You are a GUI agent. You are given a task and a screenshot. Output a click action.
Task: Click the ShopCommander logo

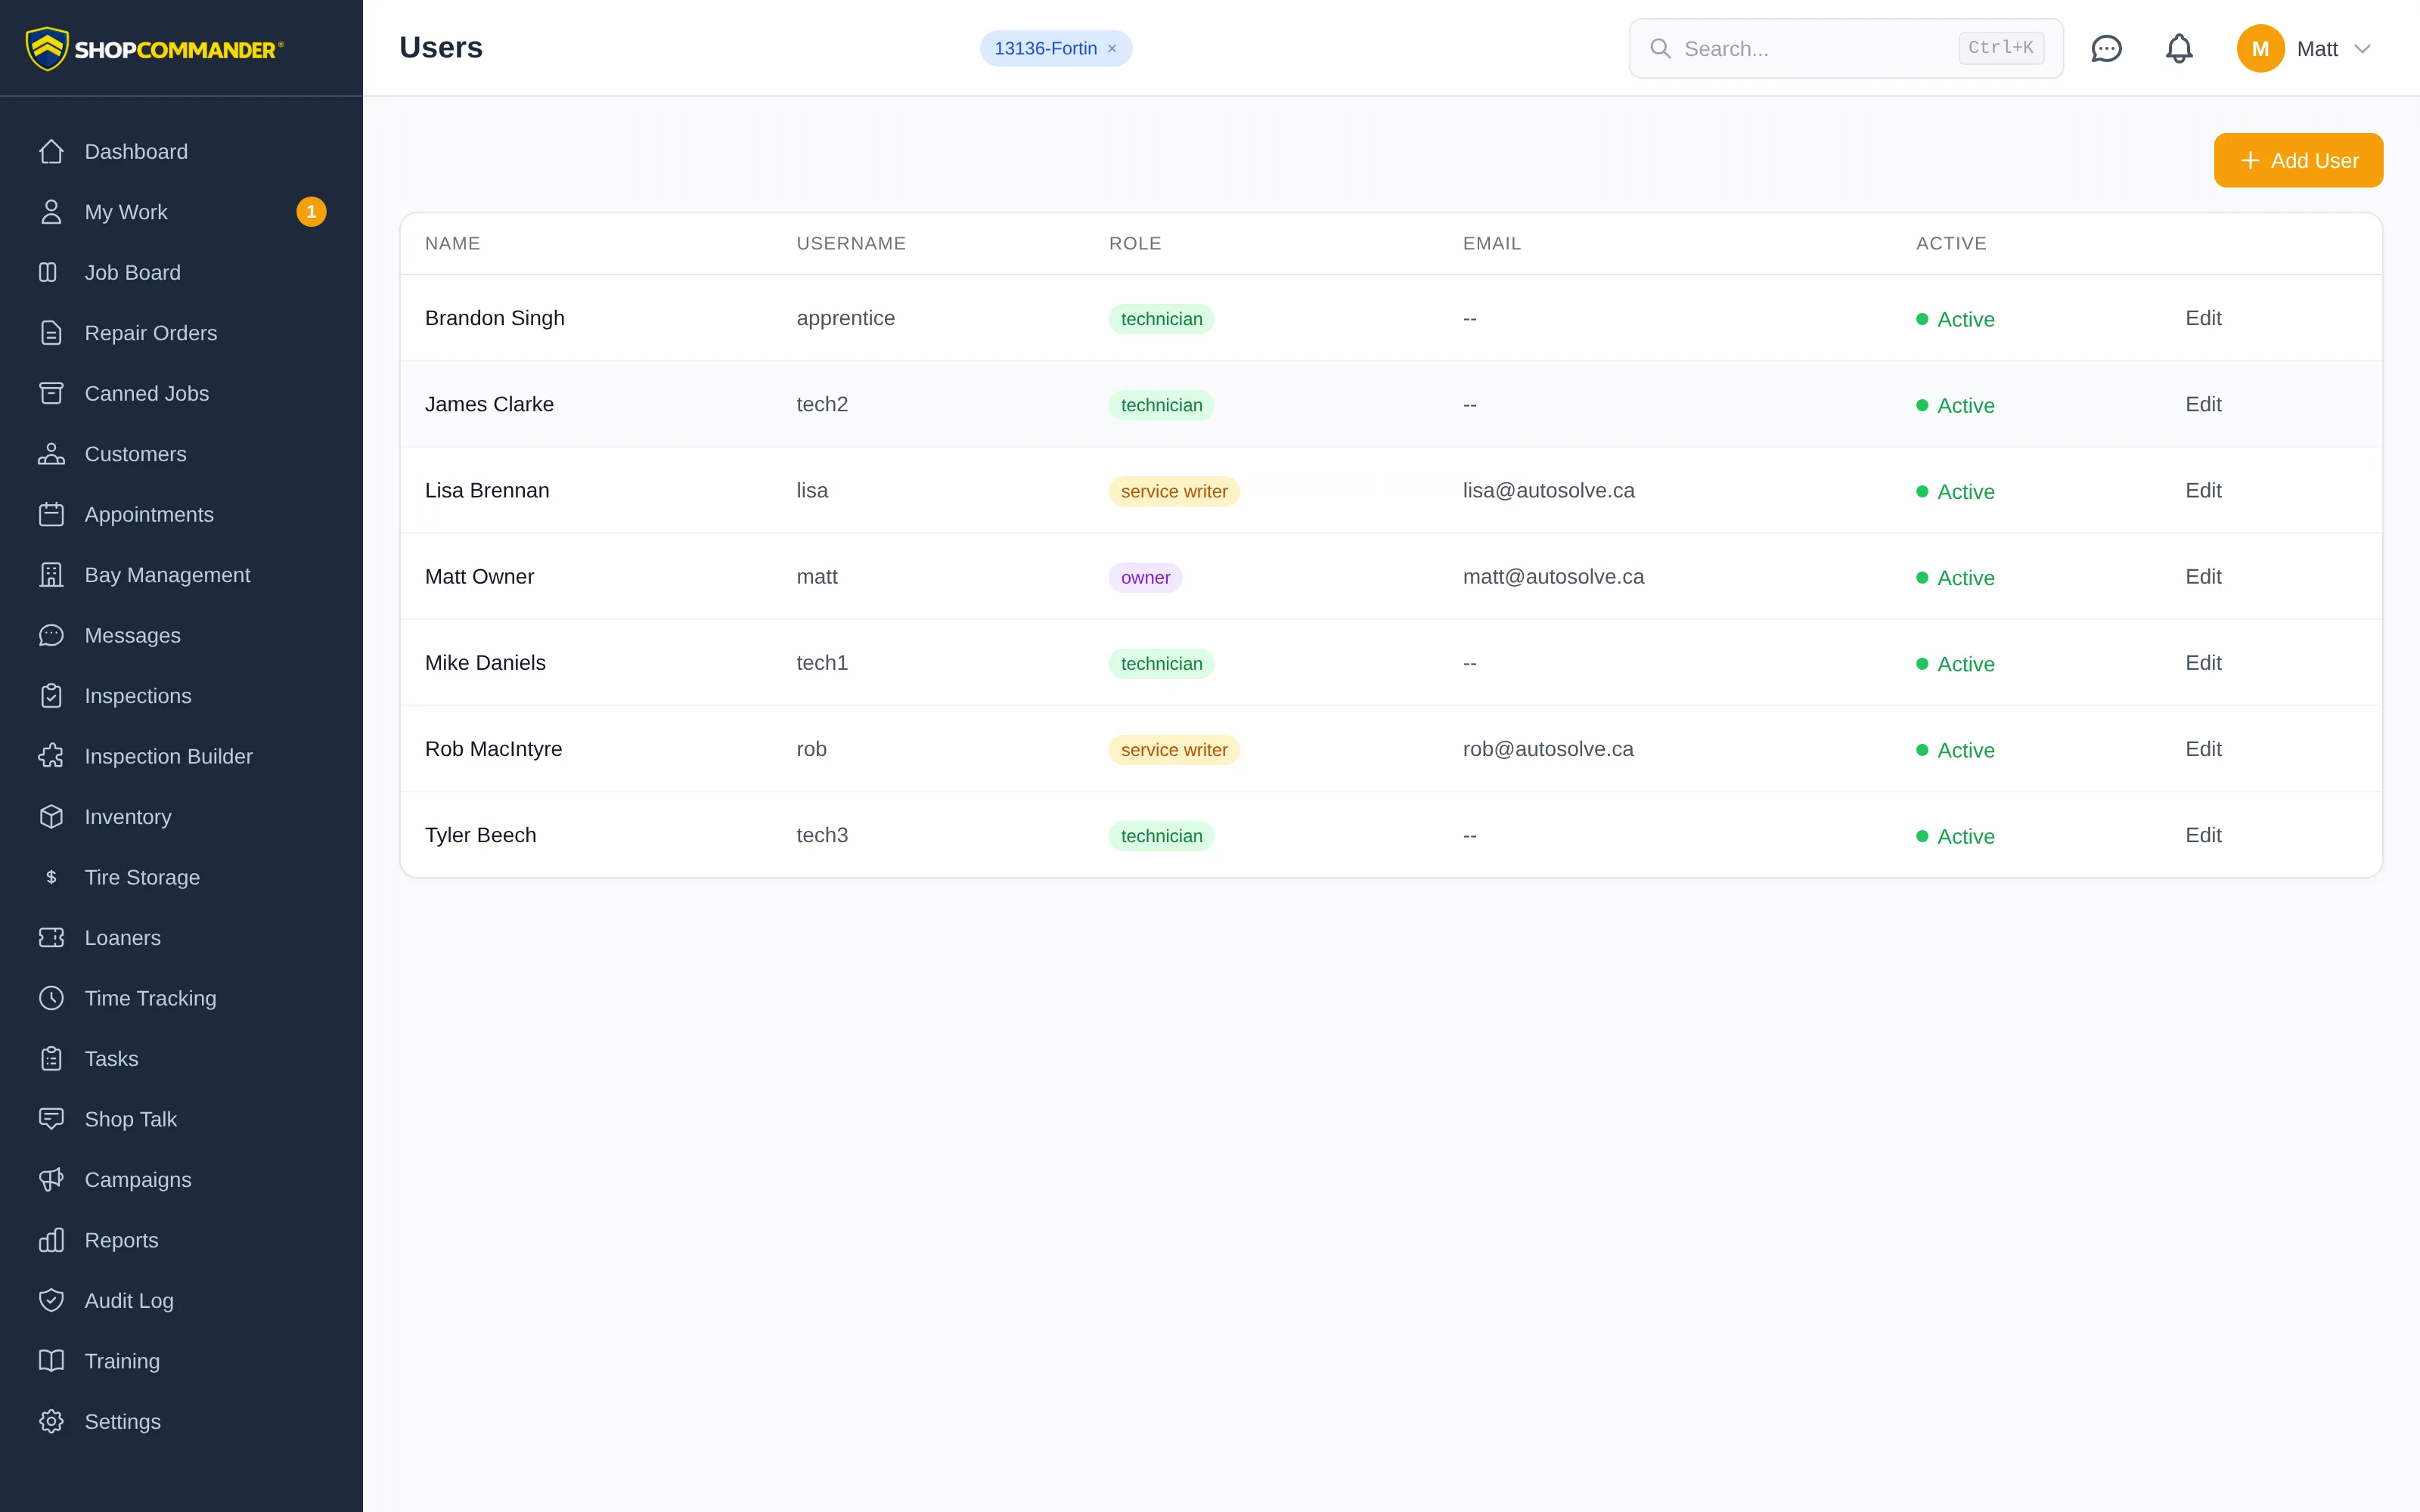click(x=155, y=48)
